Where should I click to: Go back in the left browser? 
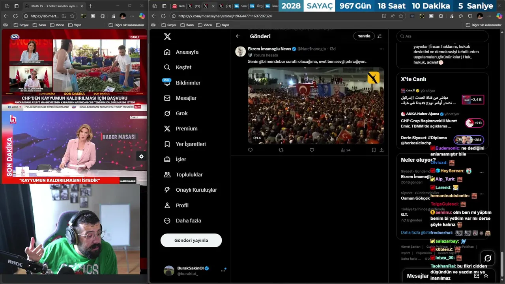click(6, 16)
